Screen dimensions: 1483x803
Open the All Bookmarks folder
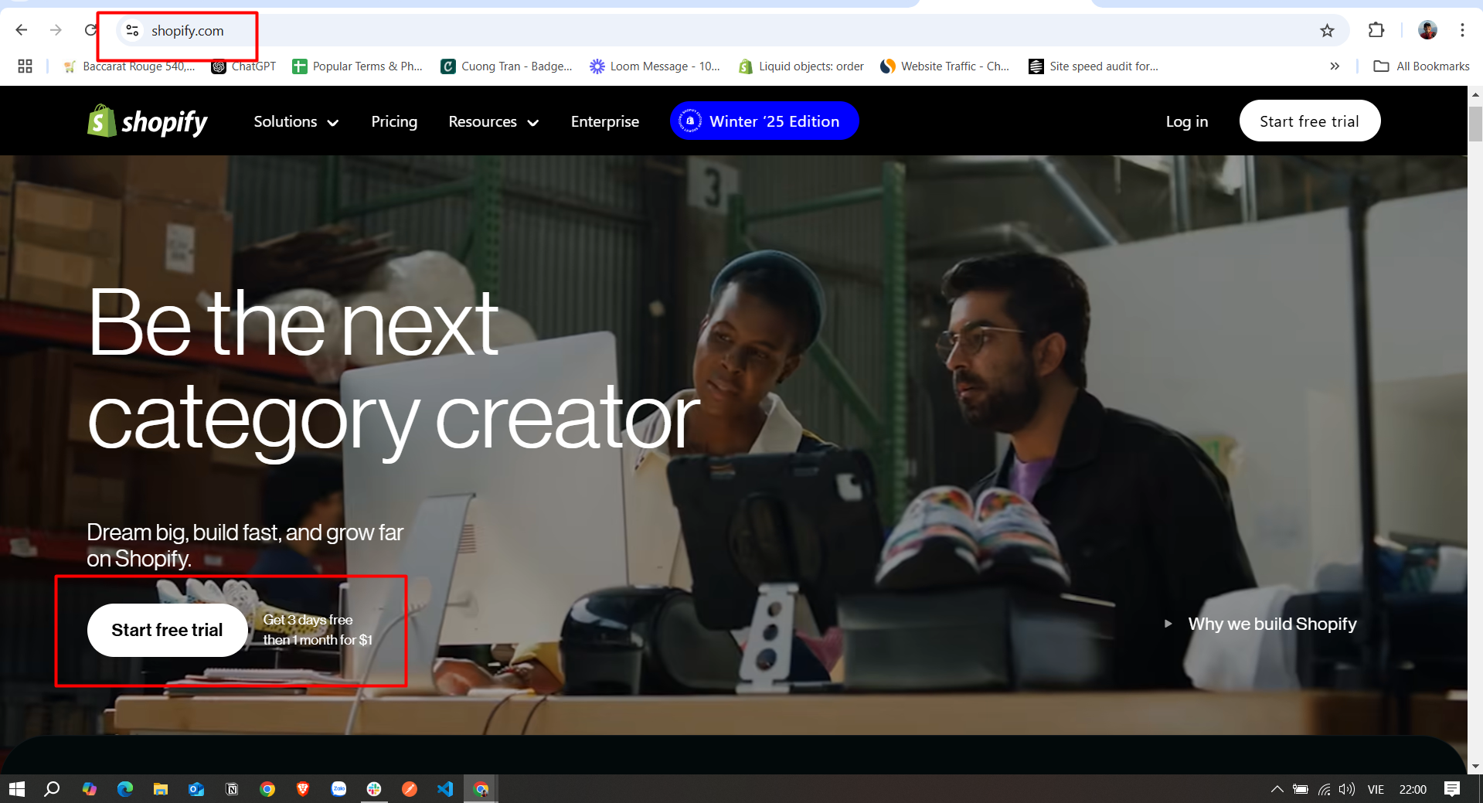[1421, 66]
